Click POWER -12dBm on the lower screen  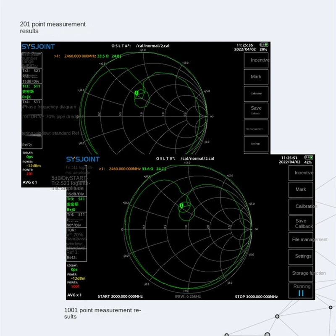click(x=78, y=278)
